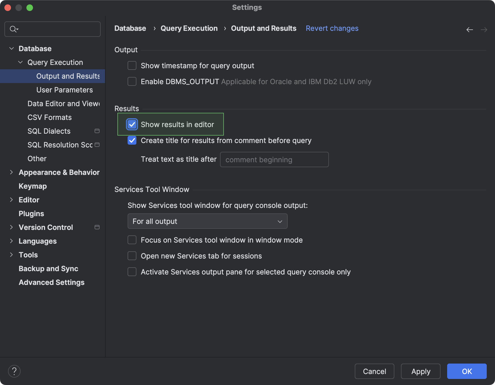This screenshot has height=385, width=495.
Task: Open the Keymap settings page
Action: tap(33, 186)
